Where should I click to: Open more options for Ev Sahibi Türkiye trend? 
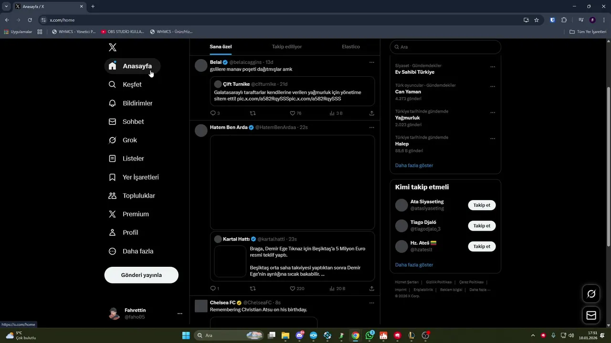(x=493, y=67)
